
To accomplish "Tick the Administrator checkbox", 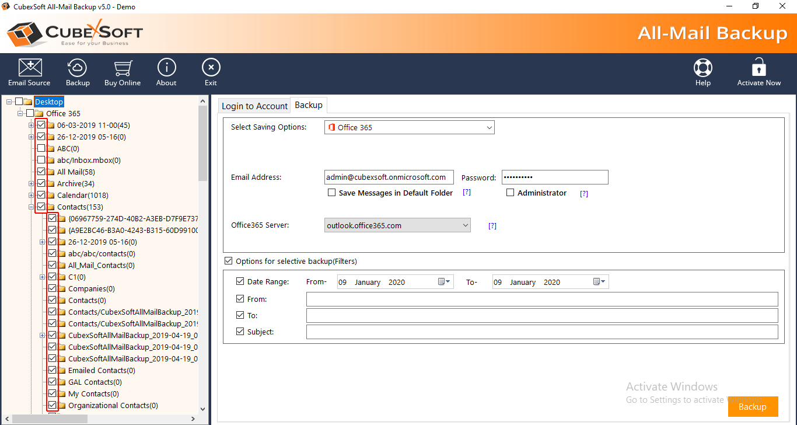I will pos(511,193).
